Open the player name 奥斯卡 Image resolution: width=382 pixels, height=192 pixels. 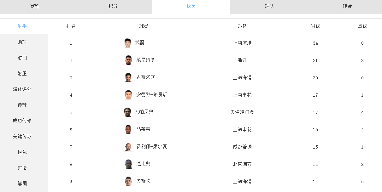point(143,181)
